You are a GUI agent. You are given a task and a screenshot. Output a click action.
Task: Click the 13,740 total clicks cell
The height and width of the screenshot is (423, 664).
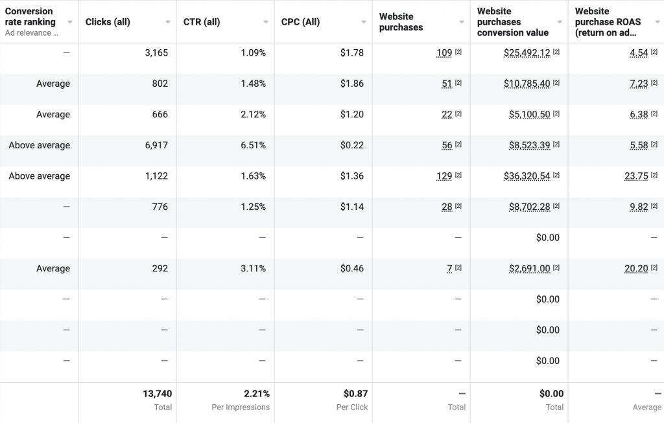click(x=158, y=393)
